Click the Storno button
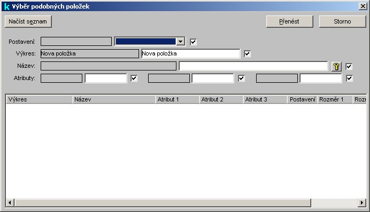The height and width of the screenshot is (212, 370). click(342, 22)
